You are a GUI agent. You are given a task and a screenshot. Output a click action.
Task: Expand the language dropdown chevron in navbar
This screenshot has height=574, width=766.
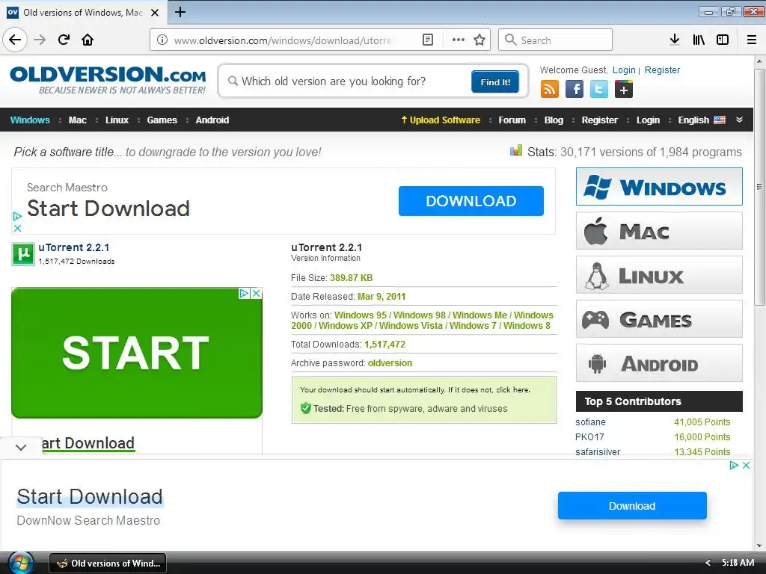[740, 120]
